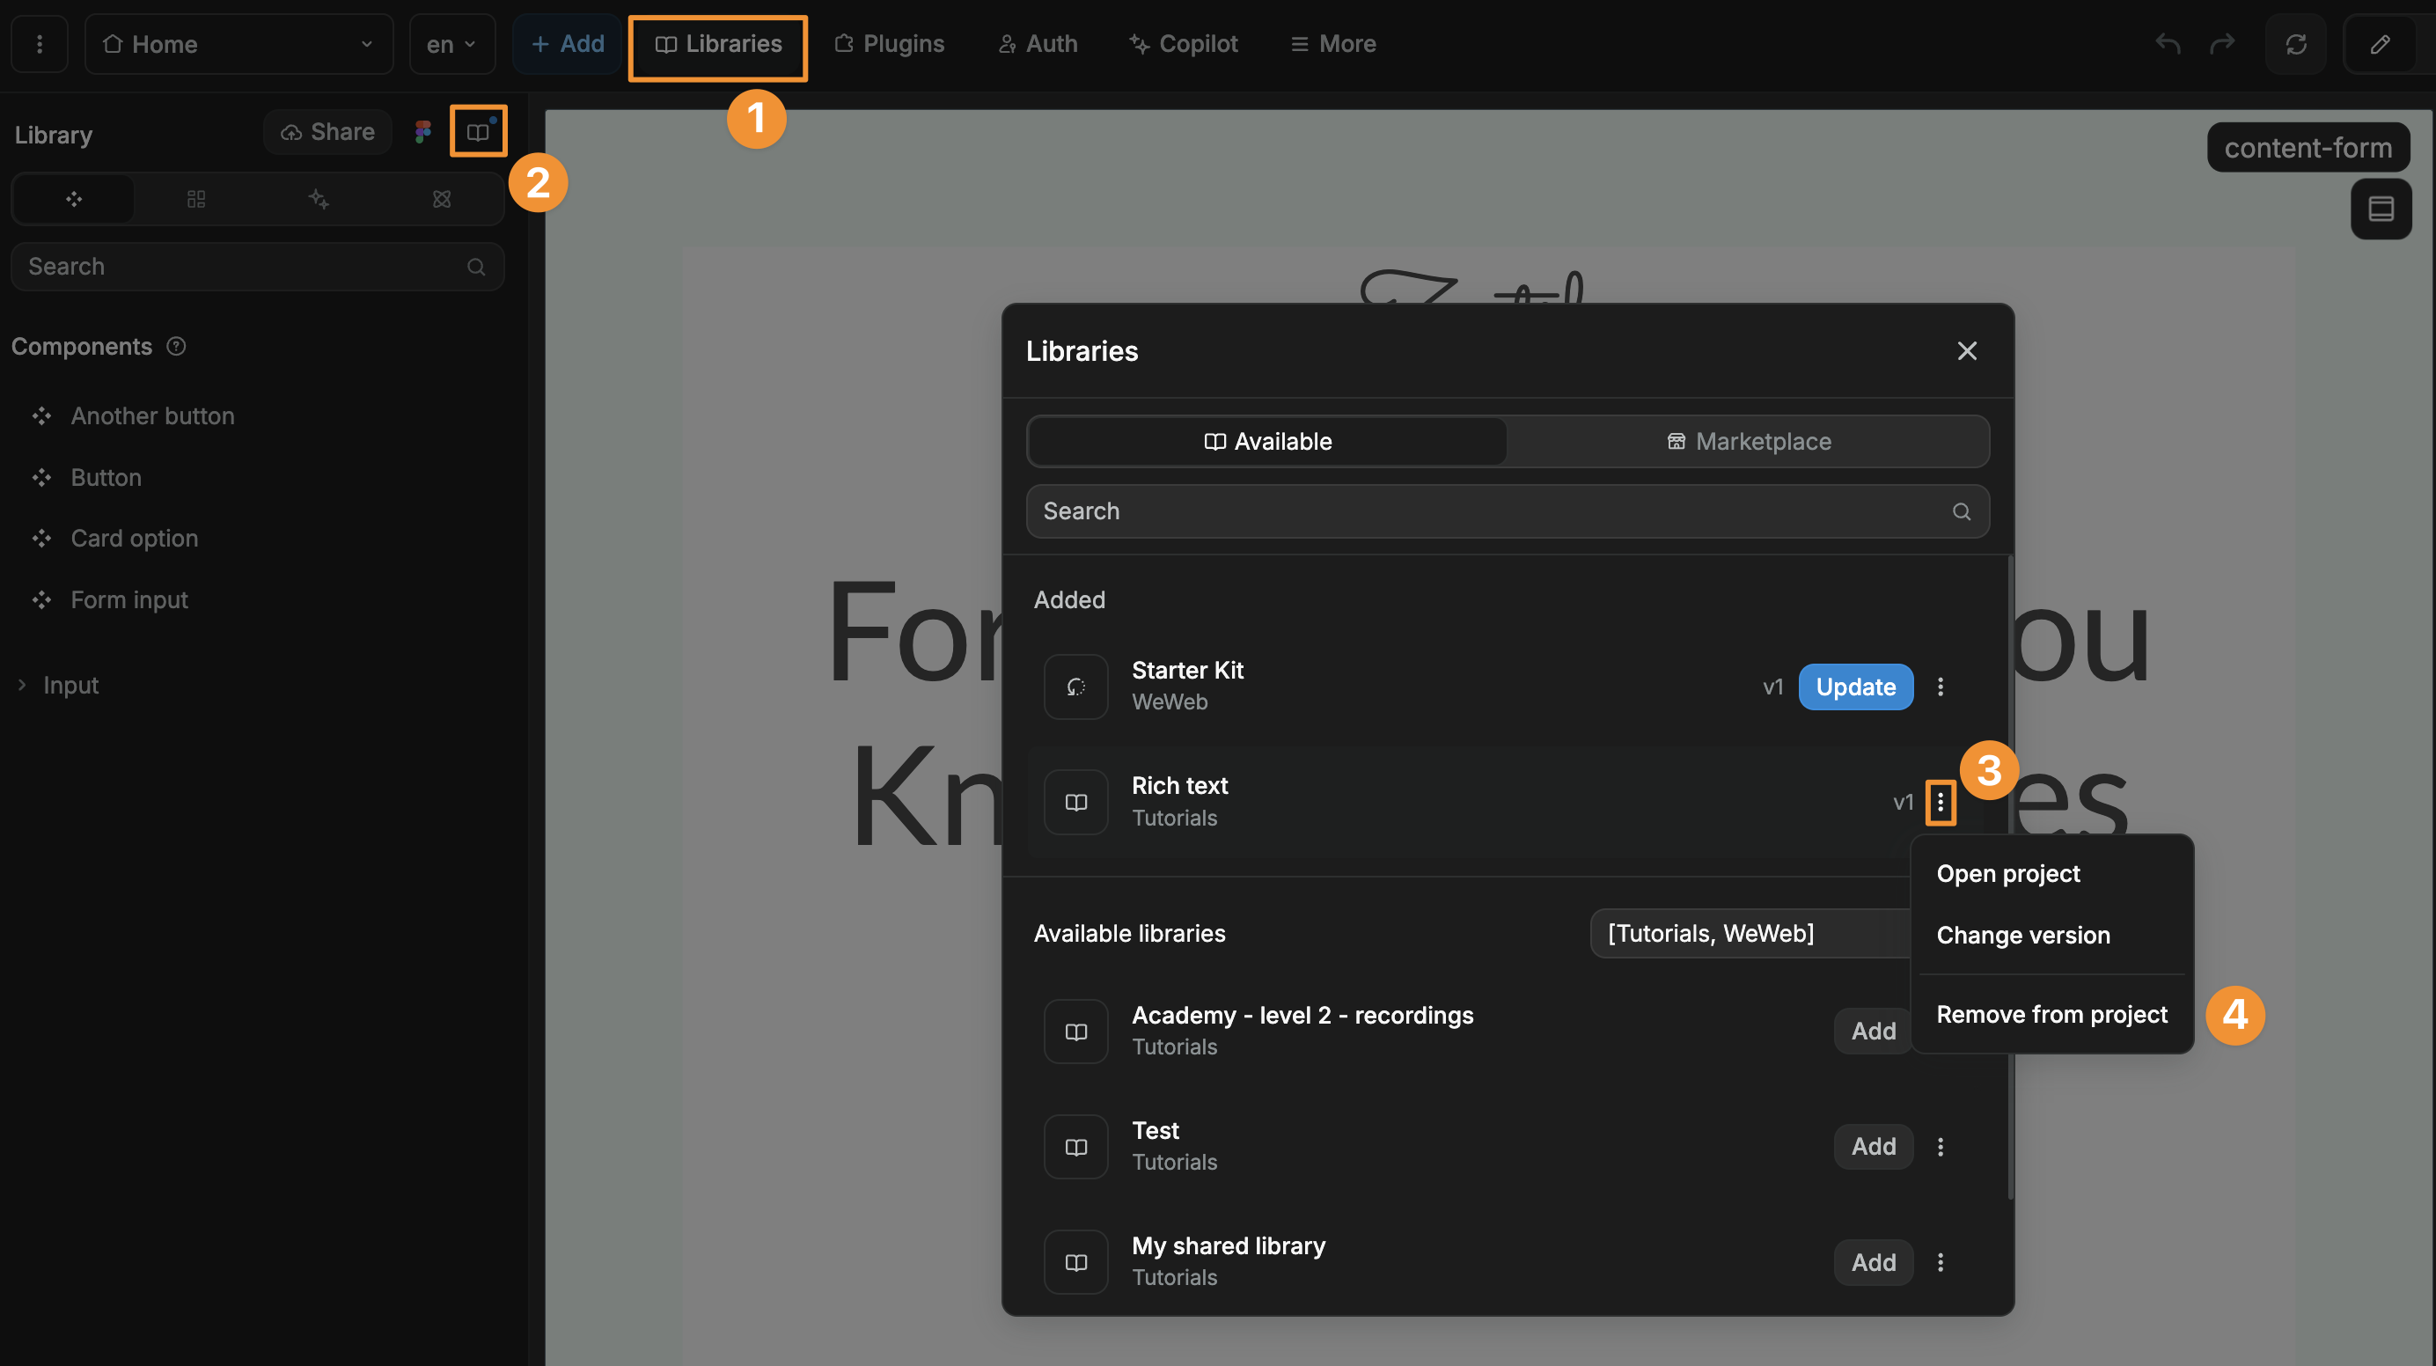Select 'Remove from project' in the menu
2436x1366 pixels.
pos(2051,1013)
